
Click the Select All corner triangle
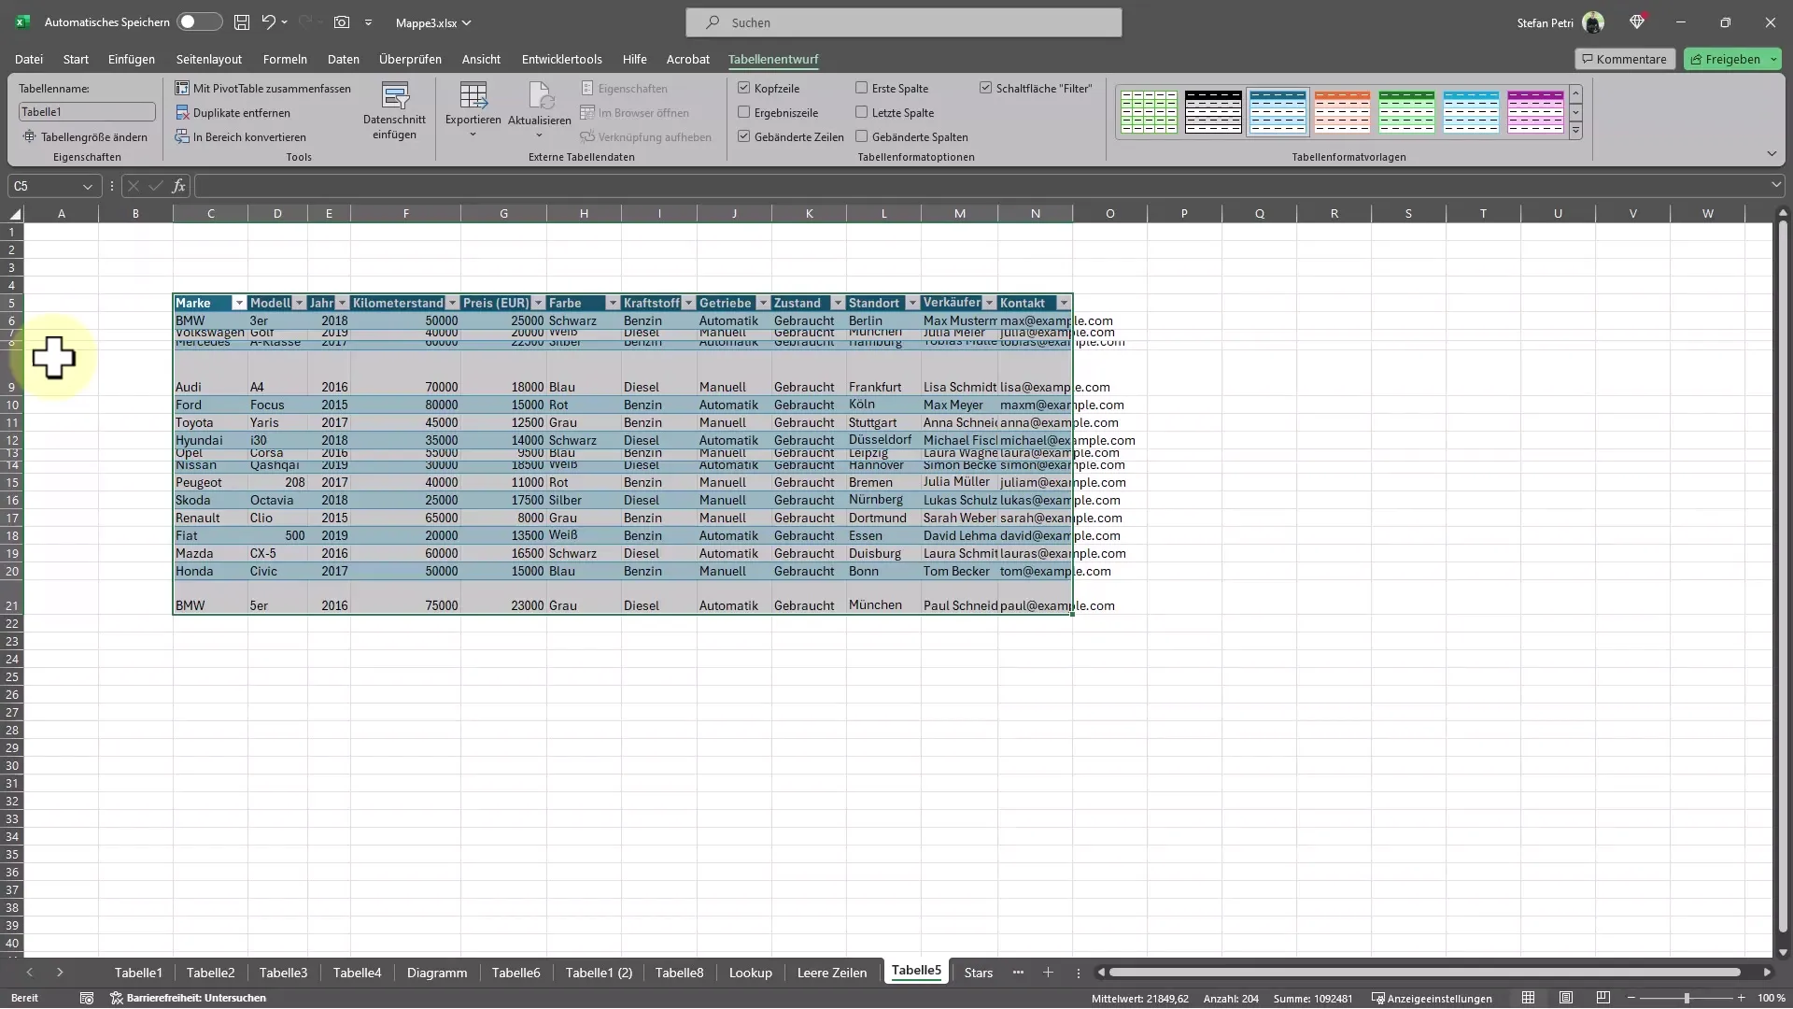pyautogui.click(x=15, y=214)
